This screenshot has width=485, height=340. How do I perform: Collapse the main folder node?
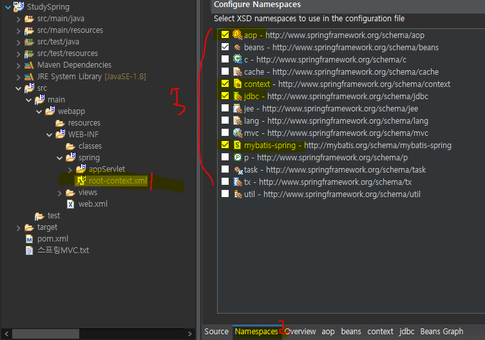coord(29,100)
